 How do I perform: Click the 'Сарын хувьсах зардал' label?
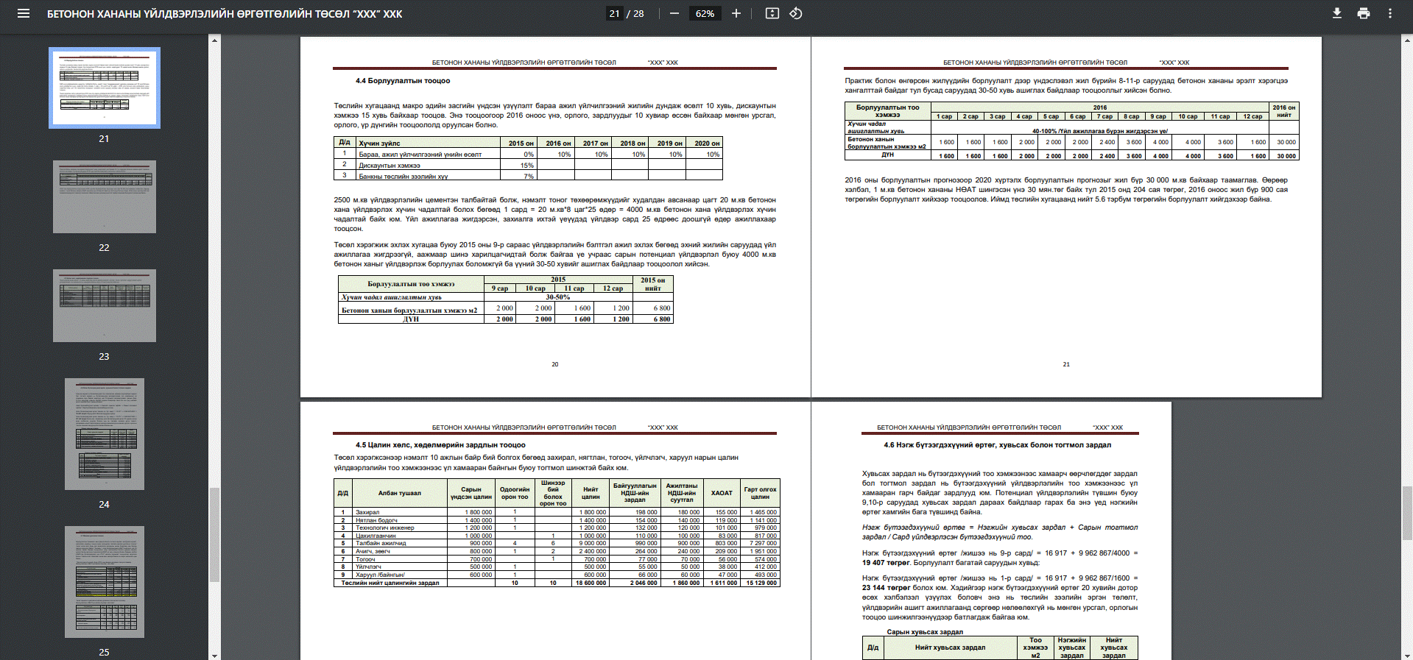[925, 632]
